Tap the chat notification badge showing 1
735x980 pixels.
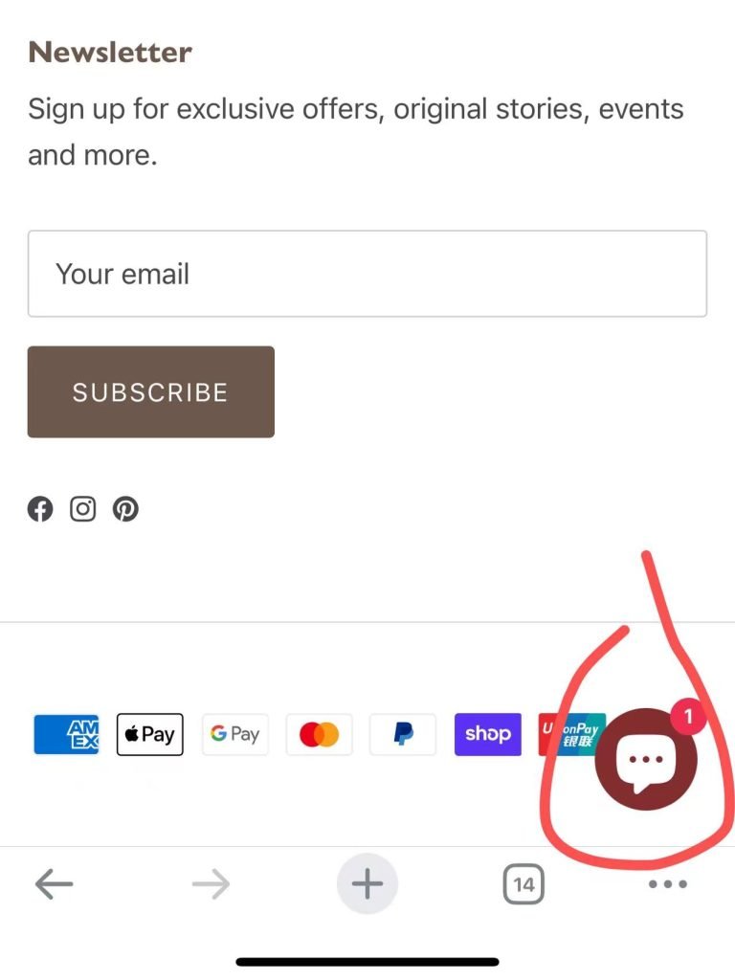click(688, 716)
